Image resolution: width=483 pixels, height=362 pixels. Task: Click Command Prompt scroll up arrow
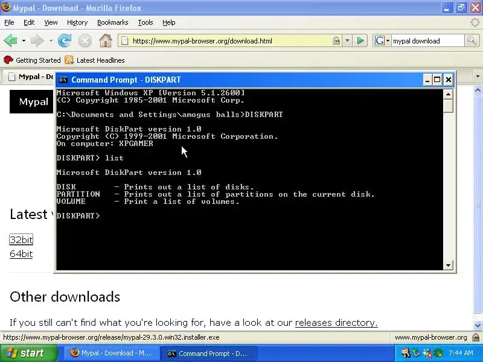point(448,94)
